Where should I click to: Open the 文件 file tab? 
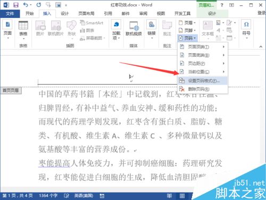tap(10, 13)
